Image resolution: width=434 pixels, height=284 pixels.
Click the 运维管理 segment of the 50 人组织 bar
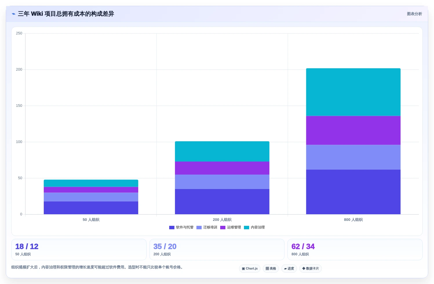[x=91, y=190]
